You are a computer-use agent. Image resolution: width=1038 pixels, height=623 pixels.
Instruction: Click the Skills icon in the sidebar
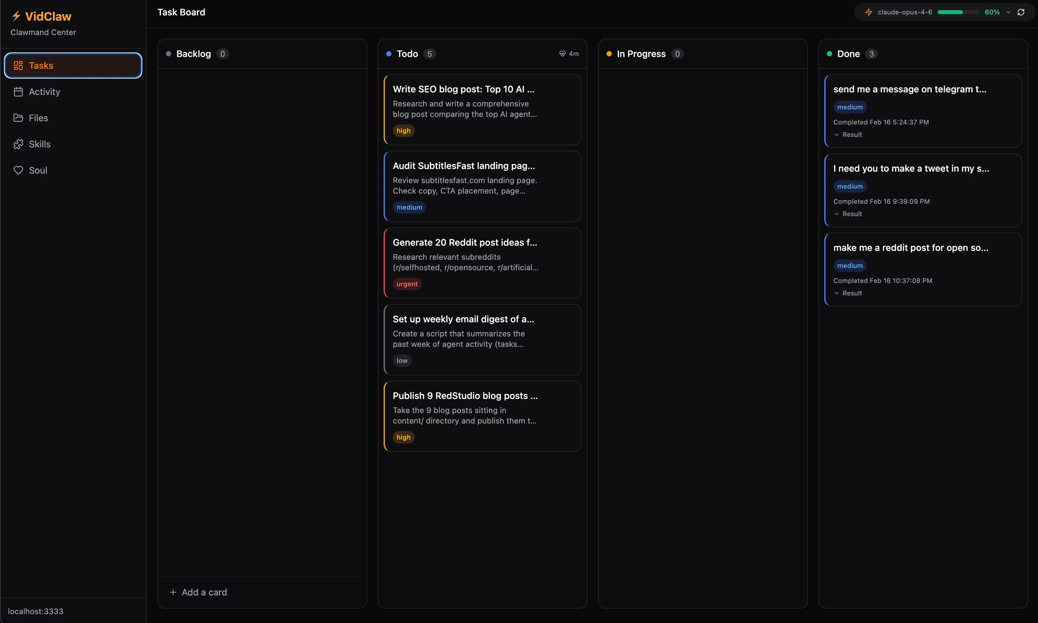(18, 144)
